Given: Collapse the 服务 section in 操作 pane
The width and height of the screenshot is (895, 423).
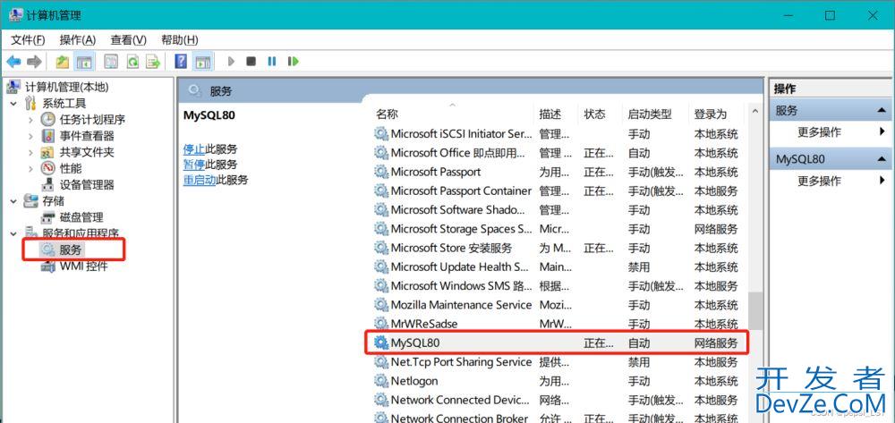Looking at the screenshot, I should click(x=880, y=111).
